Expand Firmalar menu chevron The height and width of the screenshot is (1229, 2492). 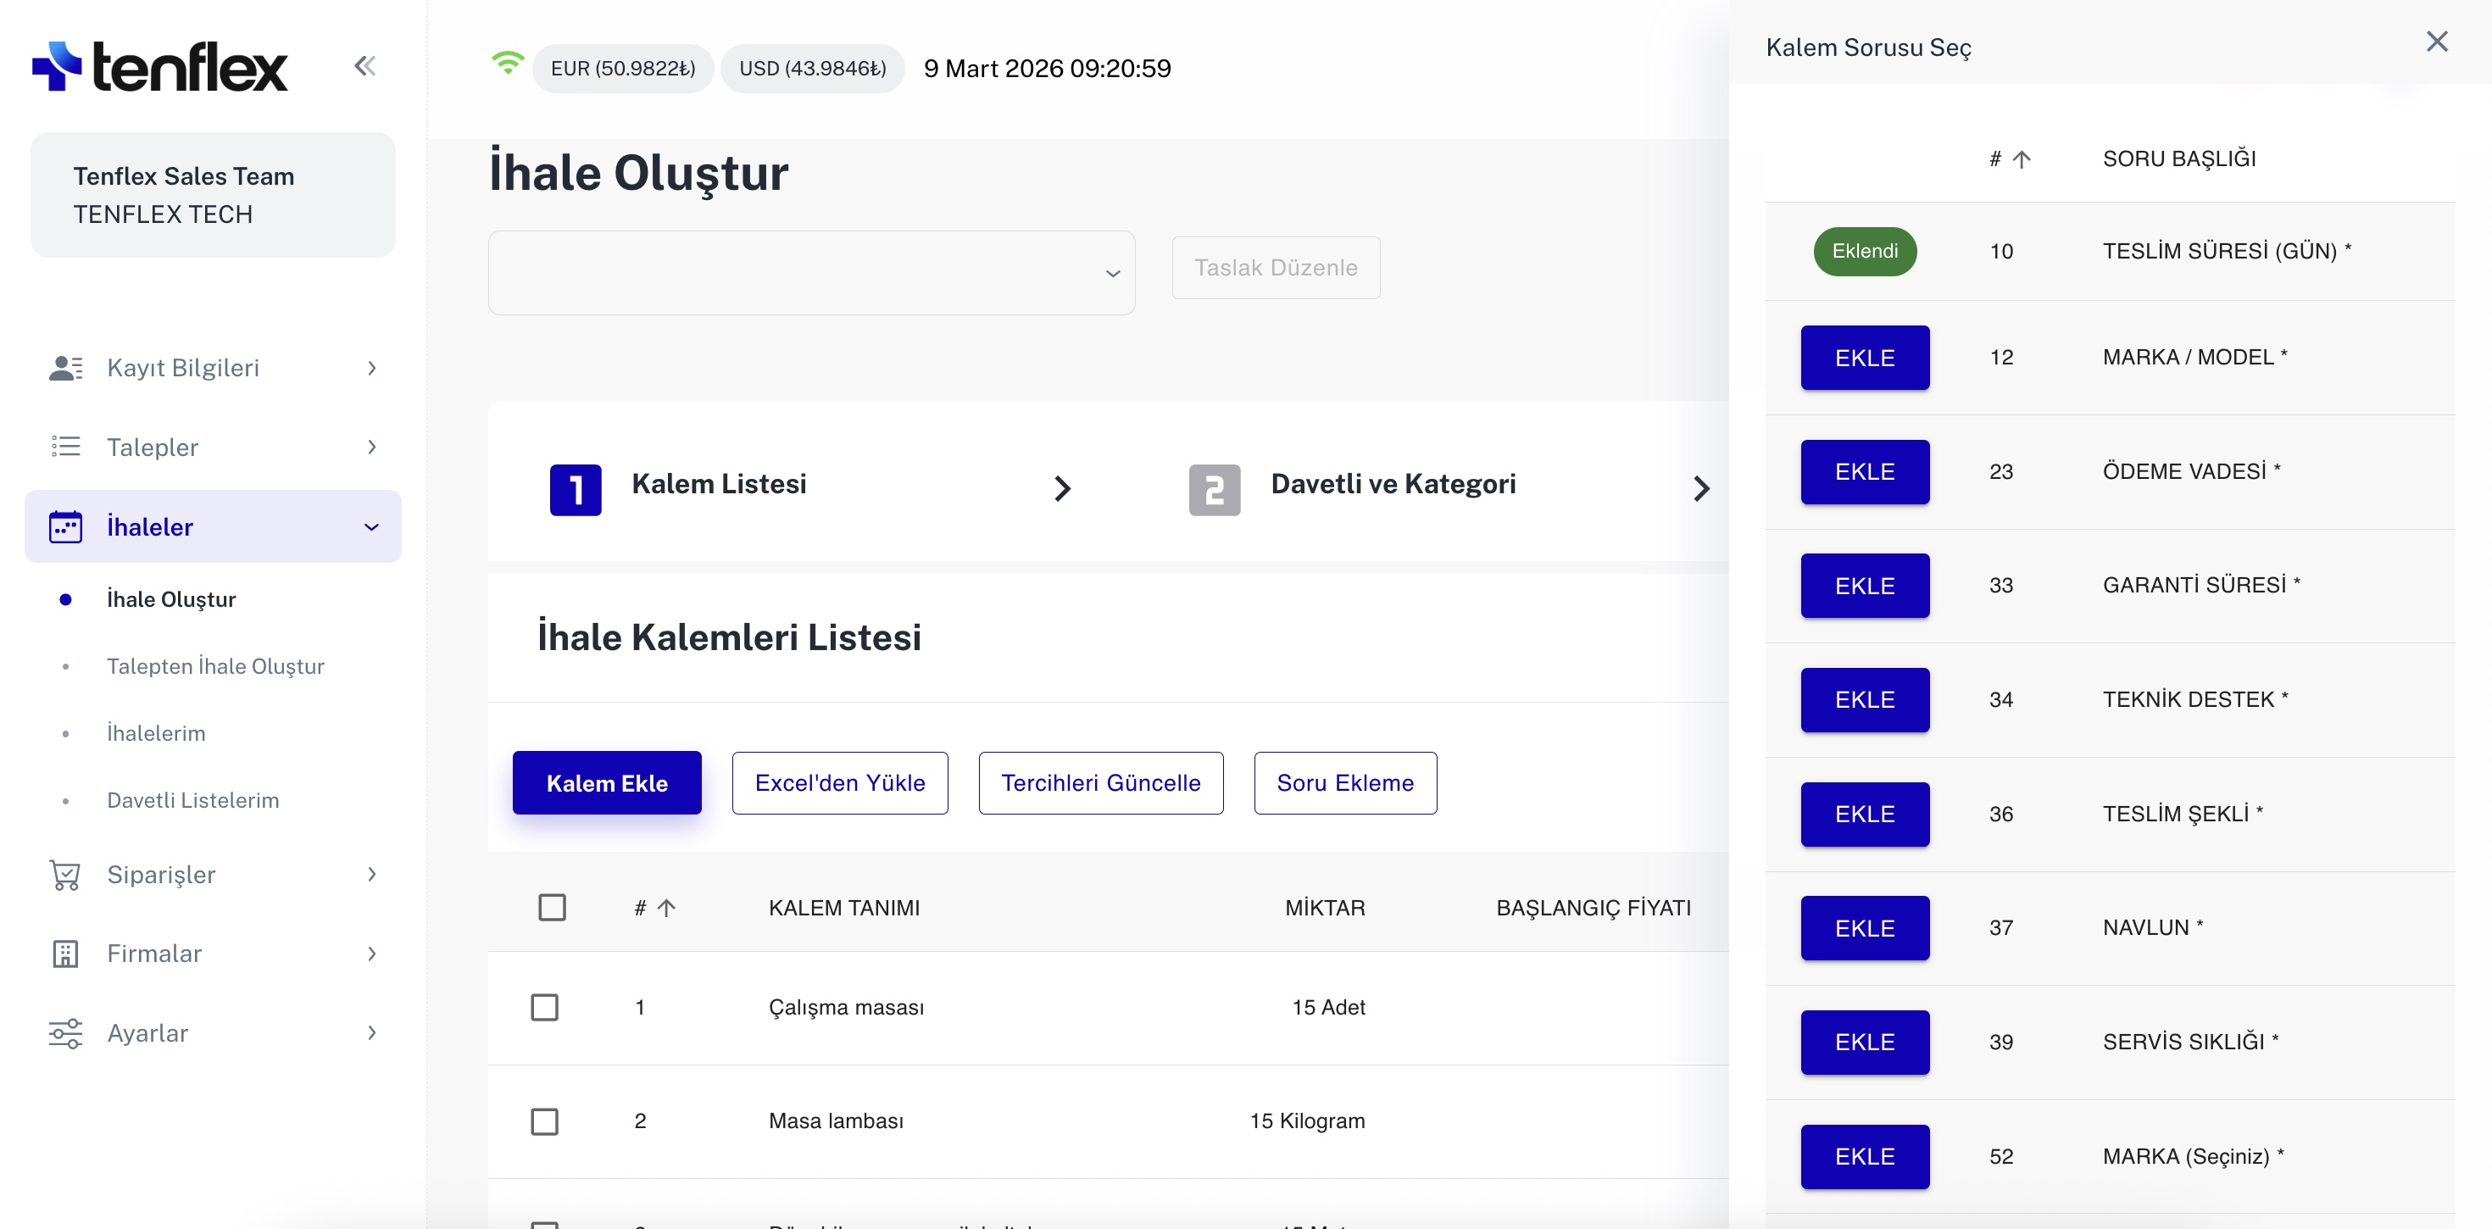371,954
